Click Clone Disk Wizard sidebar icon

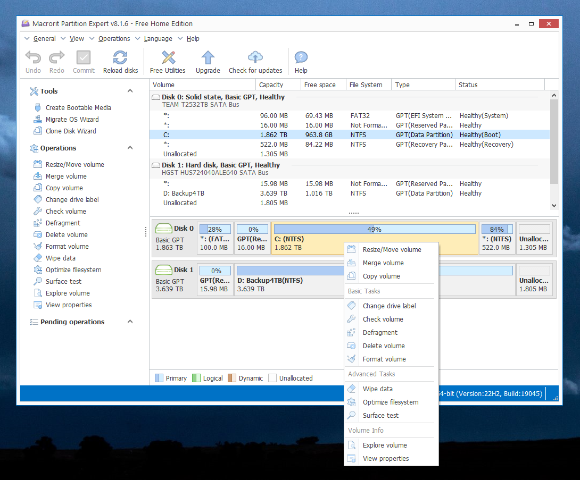pyautogui.click(x=37, y=131)
